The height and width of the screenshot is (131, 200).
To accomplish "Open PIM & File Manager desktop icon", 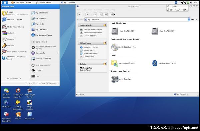I will click(6, 93).
